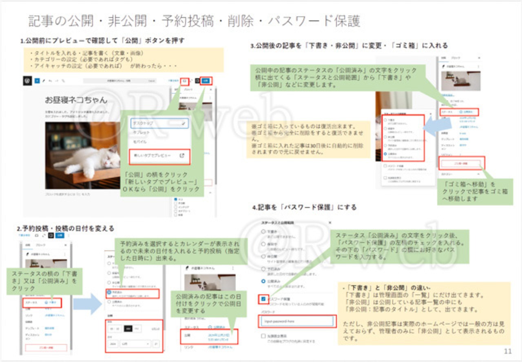Switch to 投稿 tab in section 2 sidebar

[x=28, y=246]
